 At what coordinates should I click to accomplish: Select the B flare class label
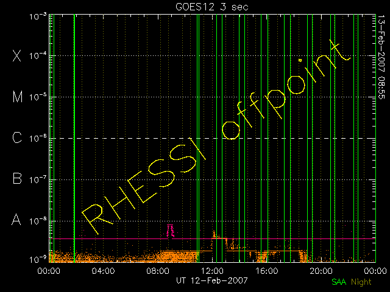coord(17,178)
